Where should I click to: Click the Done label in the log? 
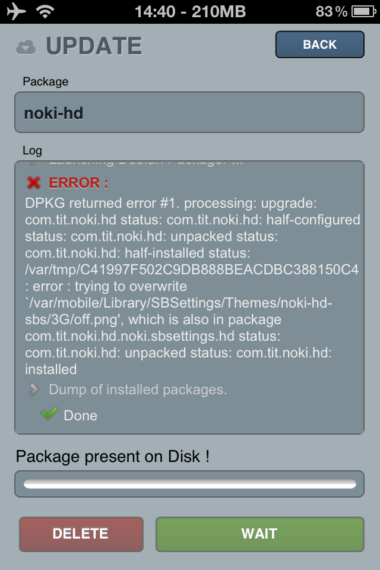[x=81, y=416]
